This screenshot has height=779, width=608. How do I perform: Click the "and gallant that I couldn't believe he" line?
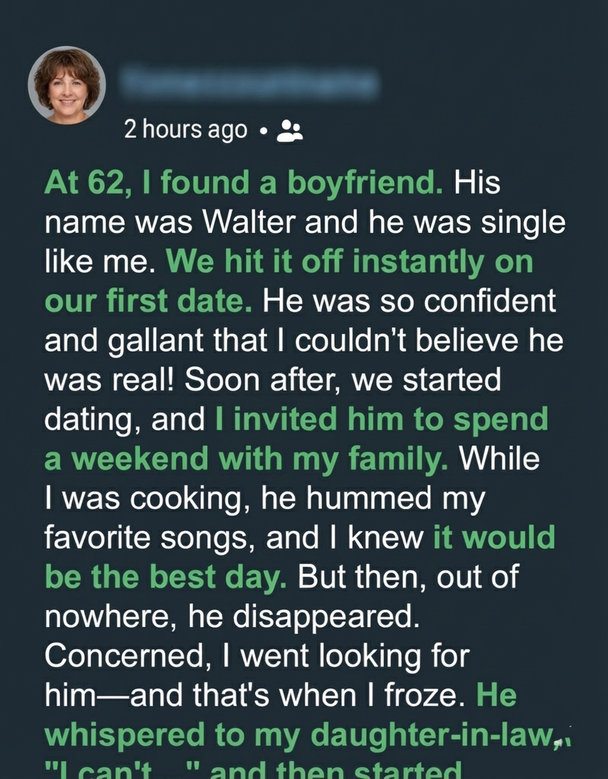(x=304, y=341)
